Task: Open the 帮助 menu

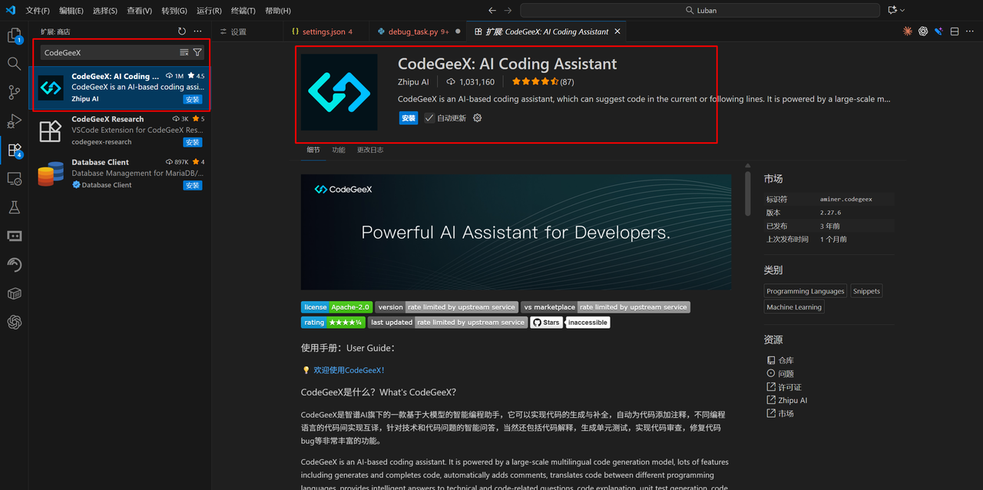Action: [x=276, y=10]
